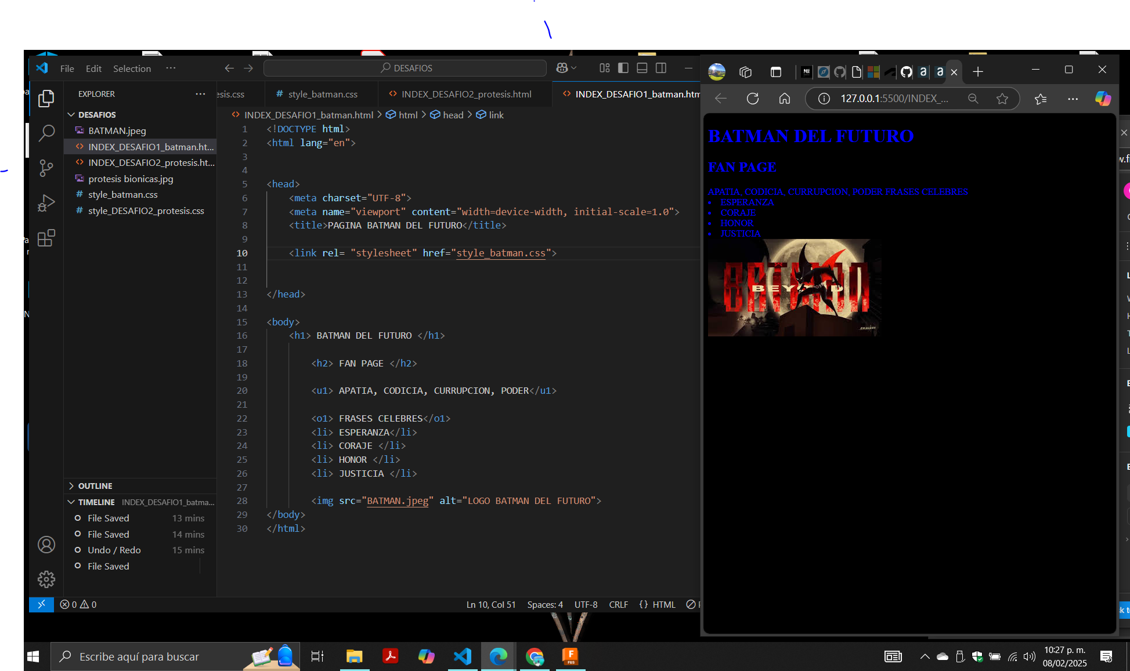
Task: Open the Manage gear icon in VS Code
Action: 46,579
